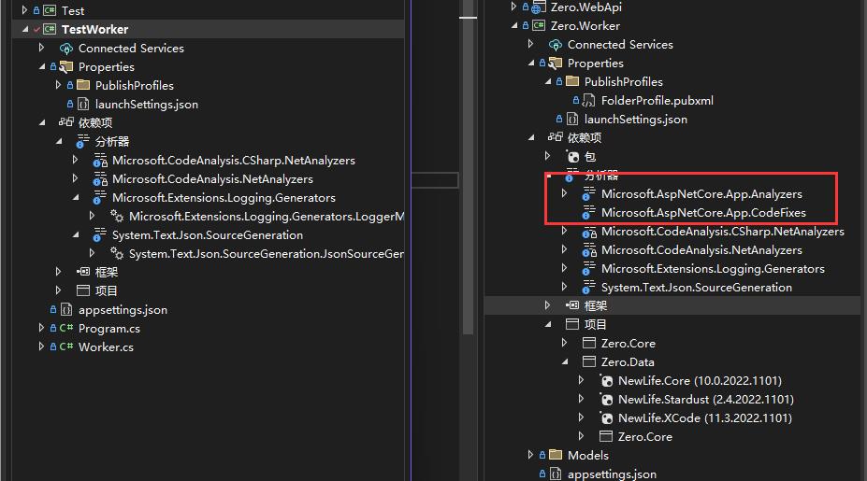Expand Microsoft.CodeAnalysis.CSharp.NetAnalyzers under Zero.Worker
This screenshot has width=867, height=481.
[564, 231]
